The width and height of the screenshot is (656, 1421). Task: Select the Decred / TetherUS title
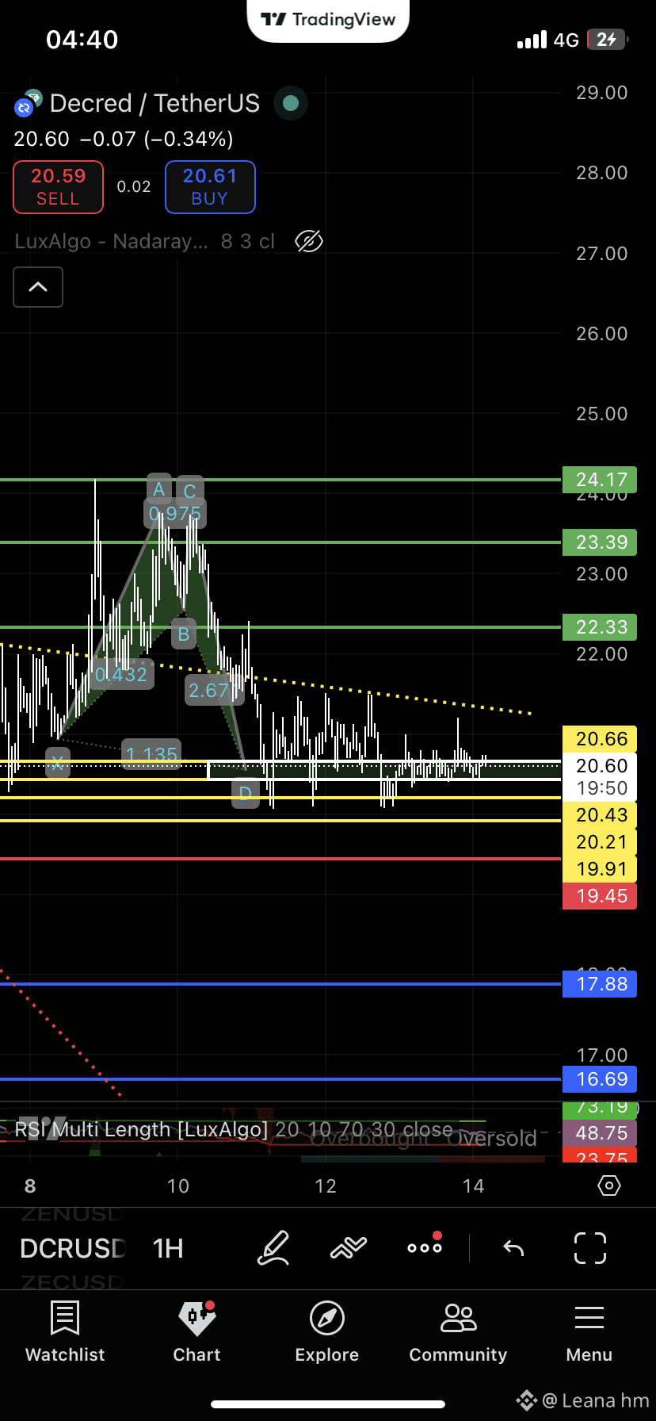[x=154, y=103]
